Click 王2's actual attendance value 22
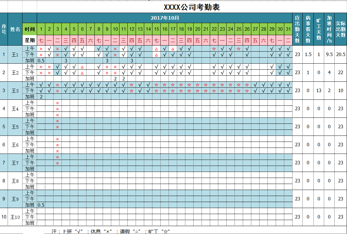 coord(341,73)
